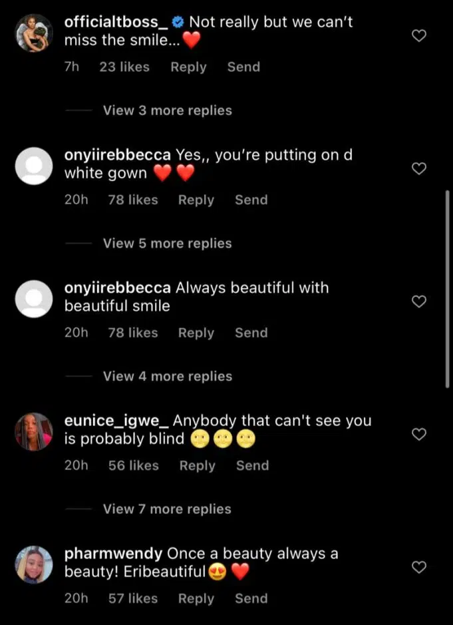Send the 'white gown' comment
The image size is (453, 625).
[251, 200]
